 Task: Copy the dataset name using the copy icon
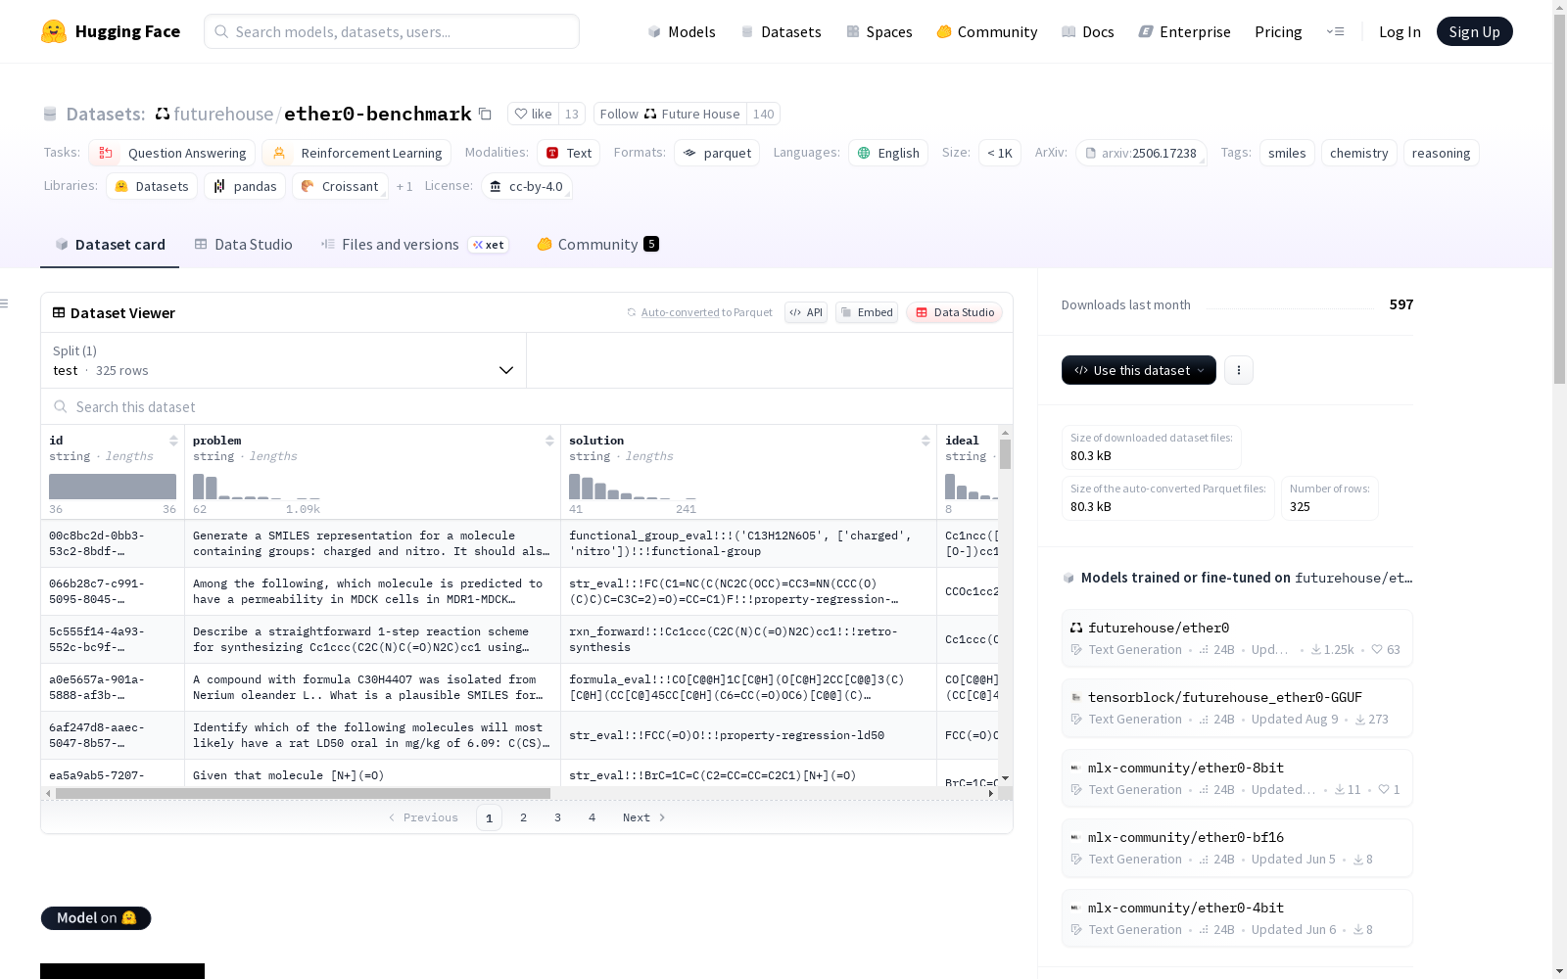coord(485,114)
